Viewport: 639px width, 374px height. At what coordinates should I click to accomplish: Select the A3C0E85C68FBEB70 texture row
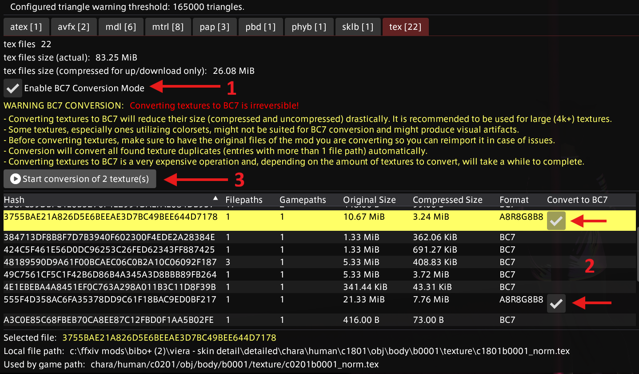coord(108,320)
